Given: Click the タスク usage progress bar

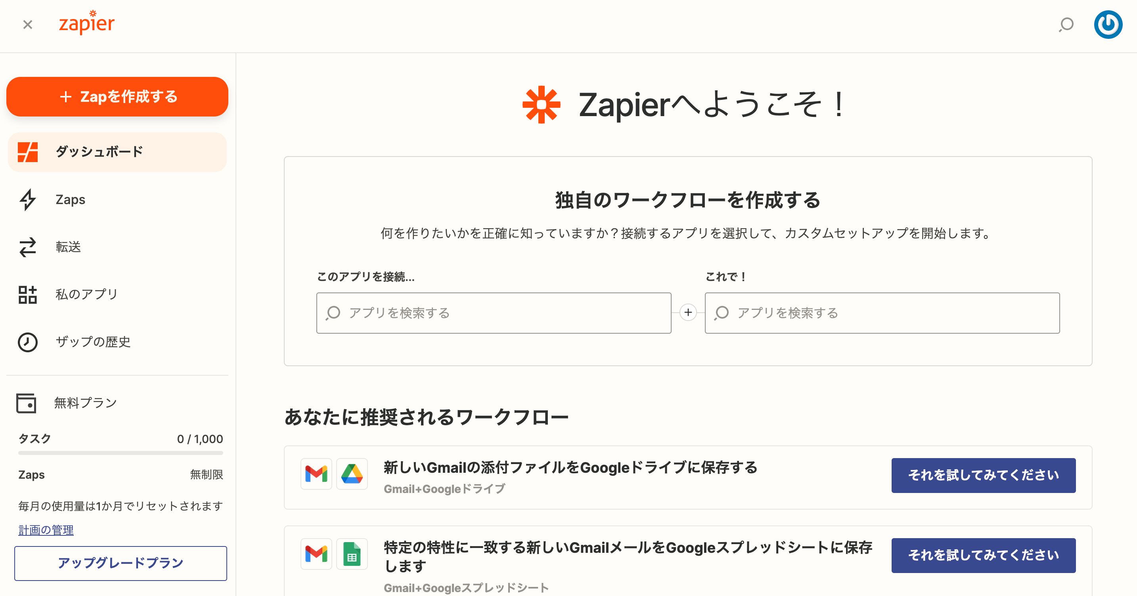Looking at the screenshot, I should [x=121, y=453].
